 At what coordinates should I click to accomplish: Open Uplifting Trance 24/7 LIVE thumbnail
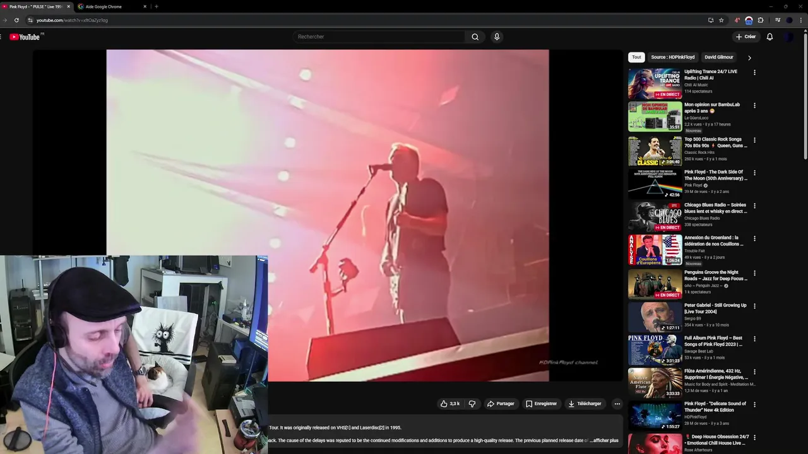(655, 84)
